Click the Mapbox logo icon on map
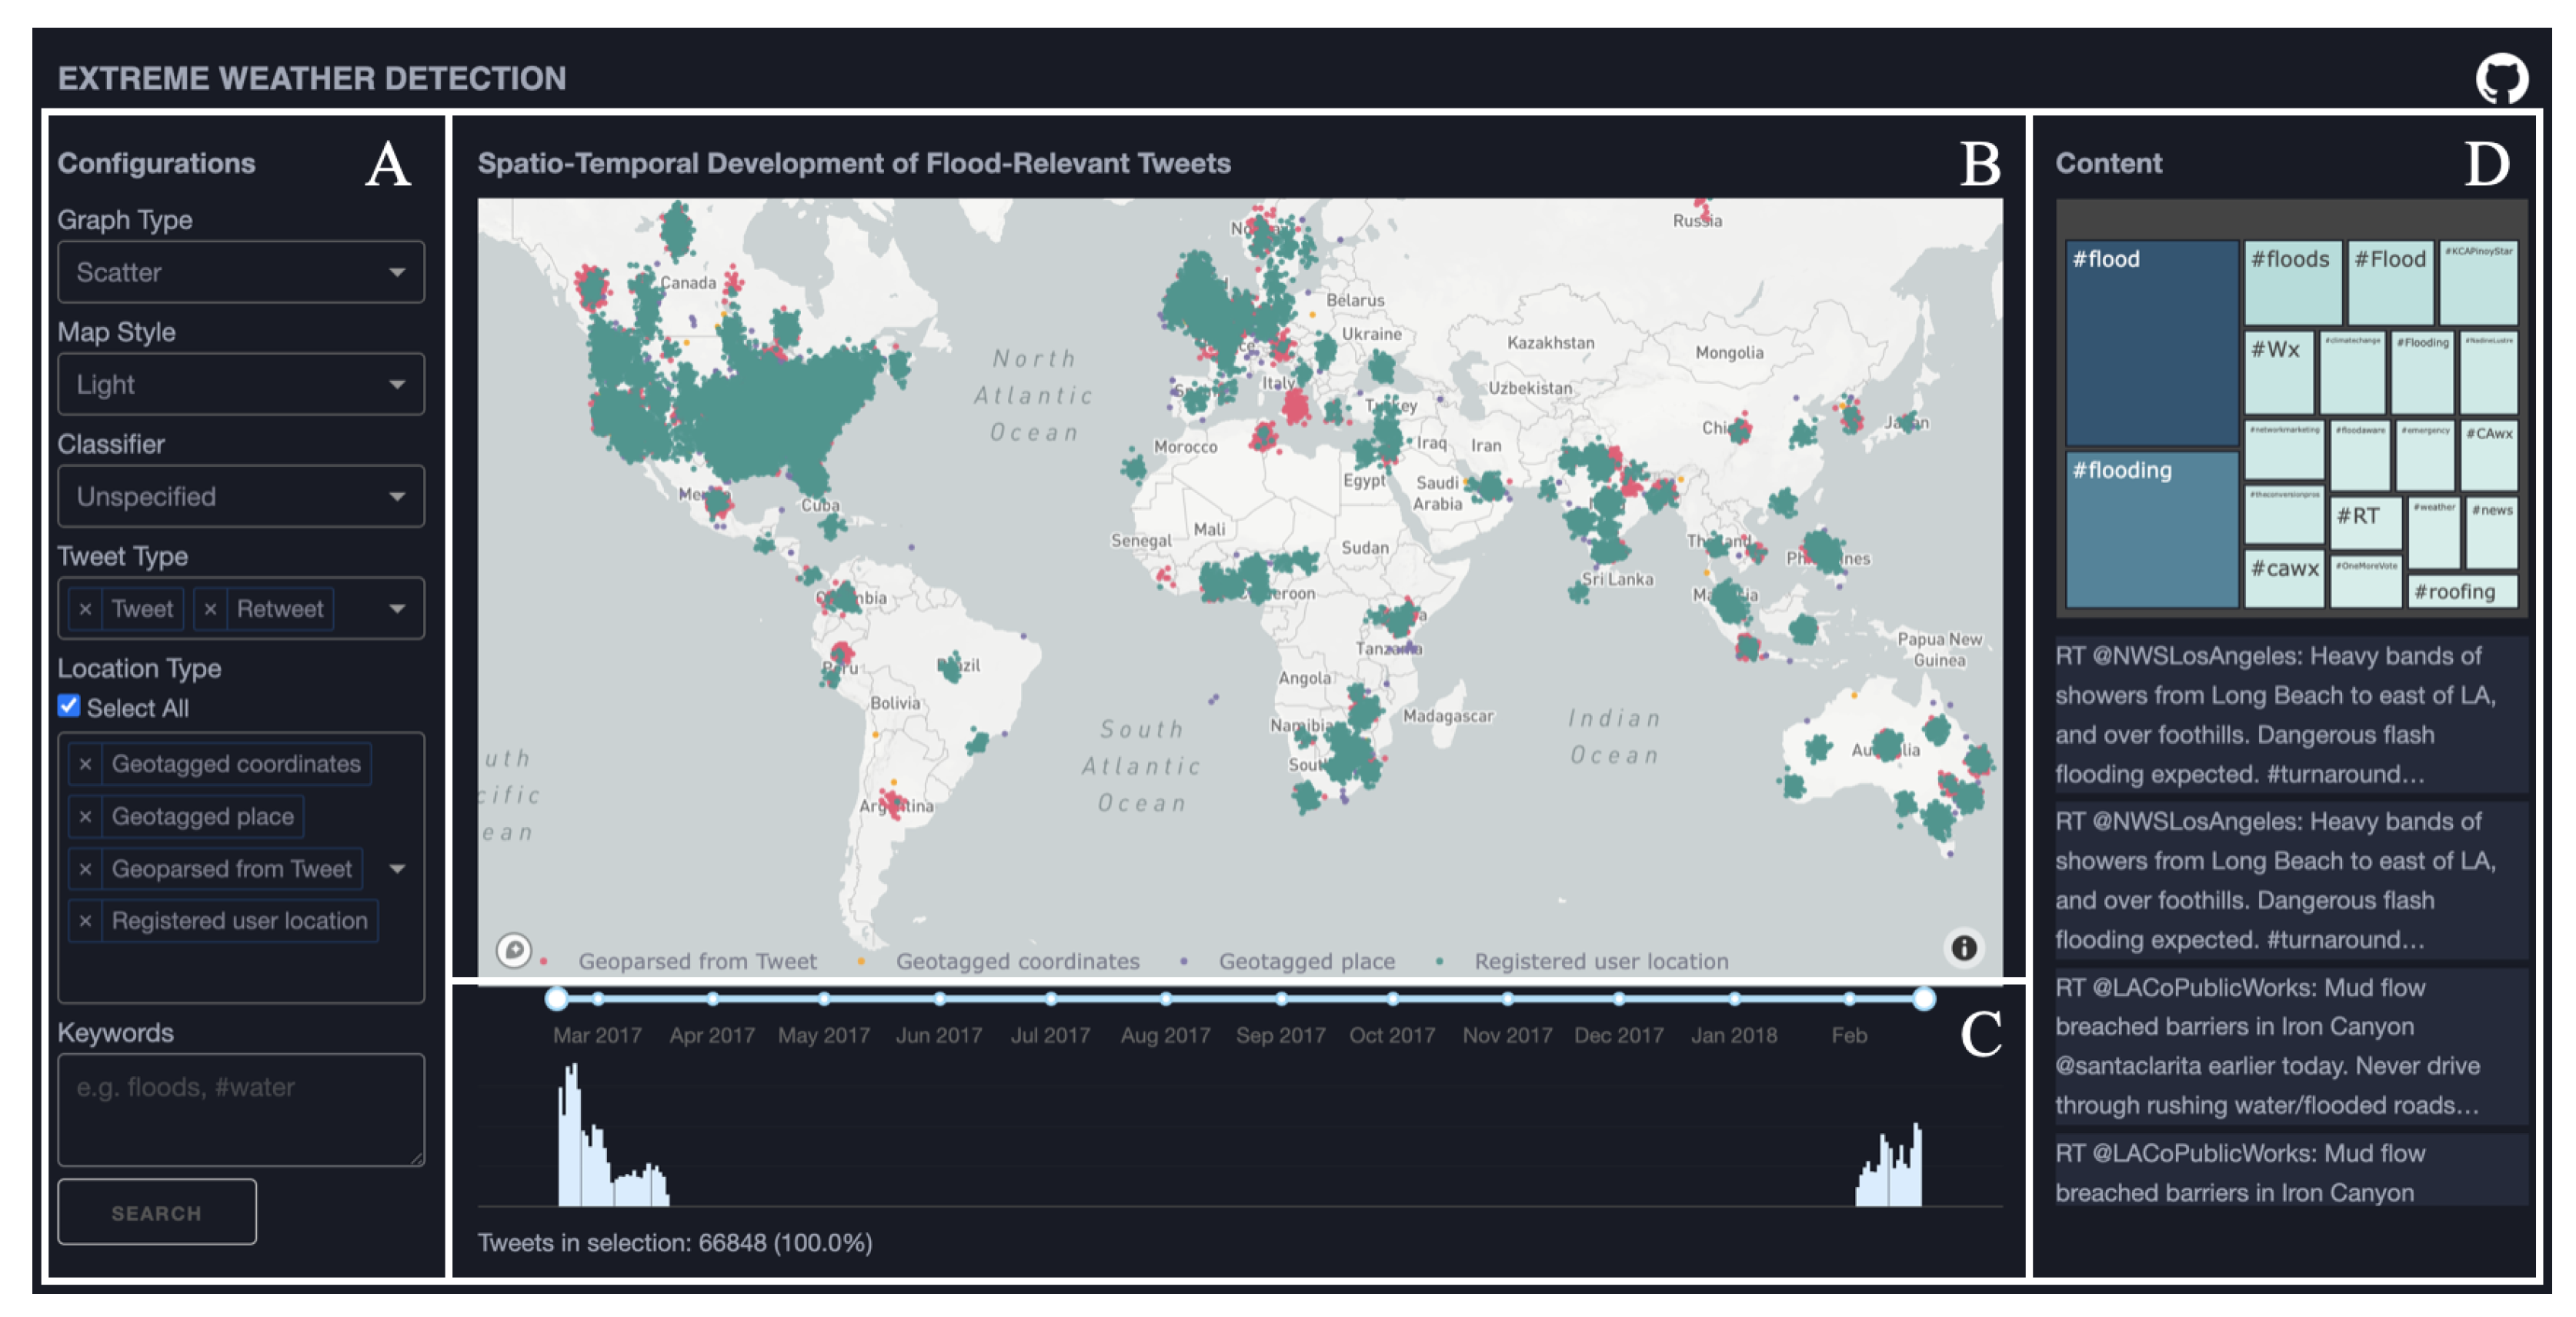Screen dimensions: 2576x1317 coord(514,949)
